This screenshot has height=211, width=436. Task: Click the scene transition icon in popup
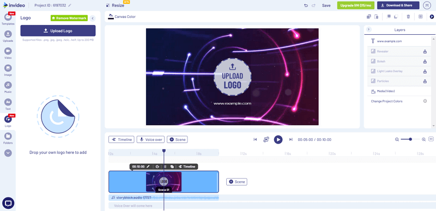tap(158, 166)
